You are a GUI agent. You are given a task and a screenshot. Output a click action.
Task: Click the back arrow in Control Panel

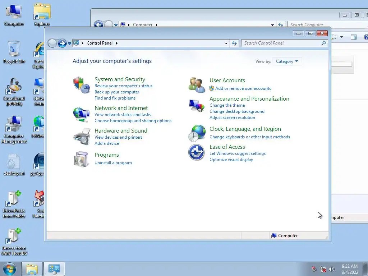[52, 43]
